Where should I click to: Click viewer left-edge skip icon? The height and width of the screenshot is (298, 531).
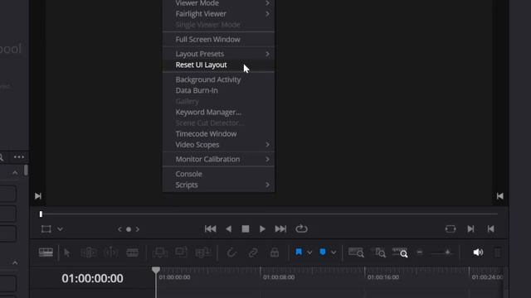tap(38, 196)
